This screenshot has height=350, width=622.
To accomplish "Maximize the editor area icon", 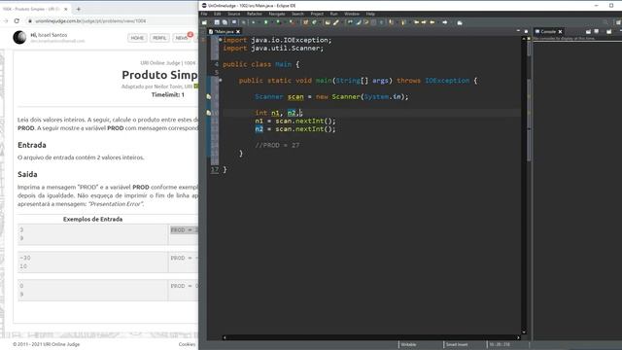I will (526, 31).
